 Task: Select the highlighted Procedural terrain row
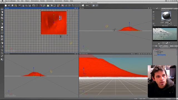coord(161,55)
